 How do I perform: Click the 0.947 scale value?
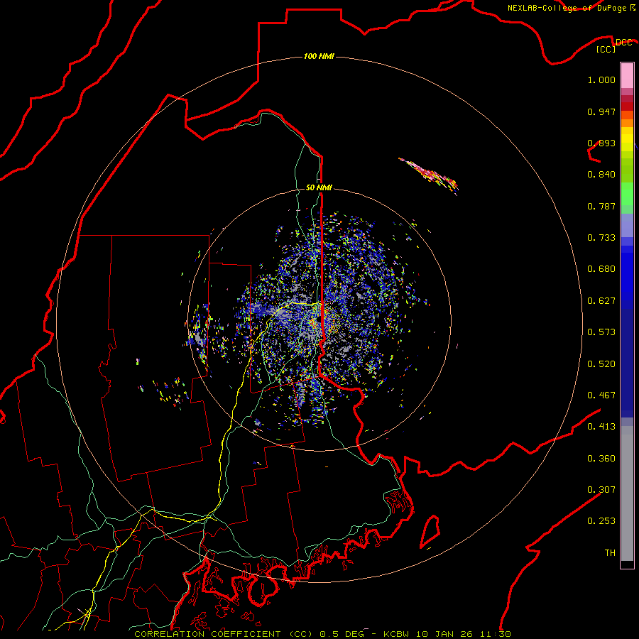601,111
